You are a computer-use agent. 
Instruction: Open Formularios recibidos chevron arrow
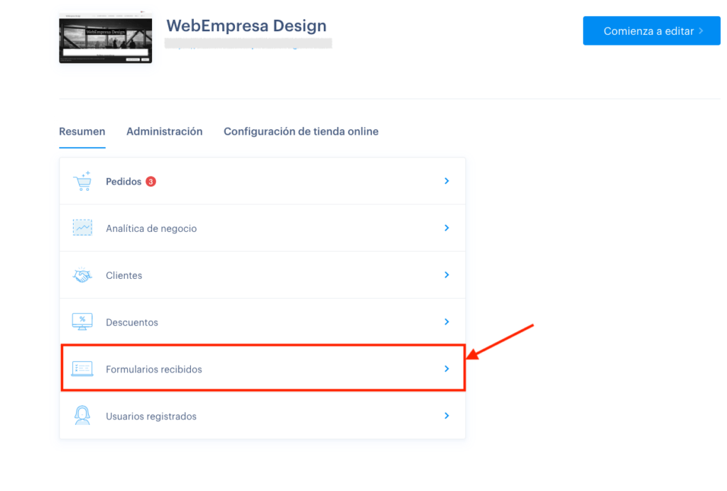(447, 369)
